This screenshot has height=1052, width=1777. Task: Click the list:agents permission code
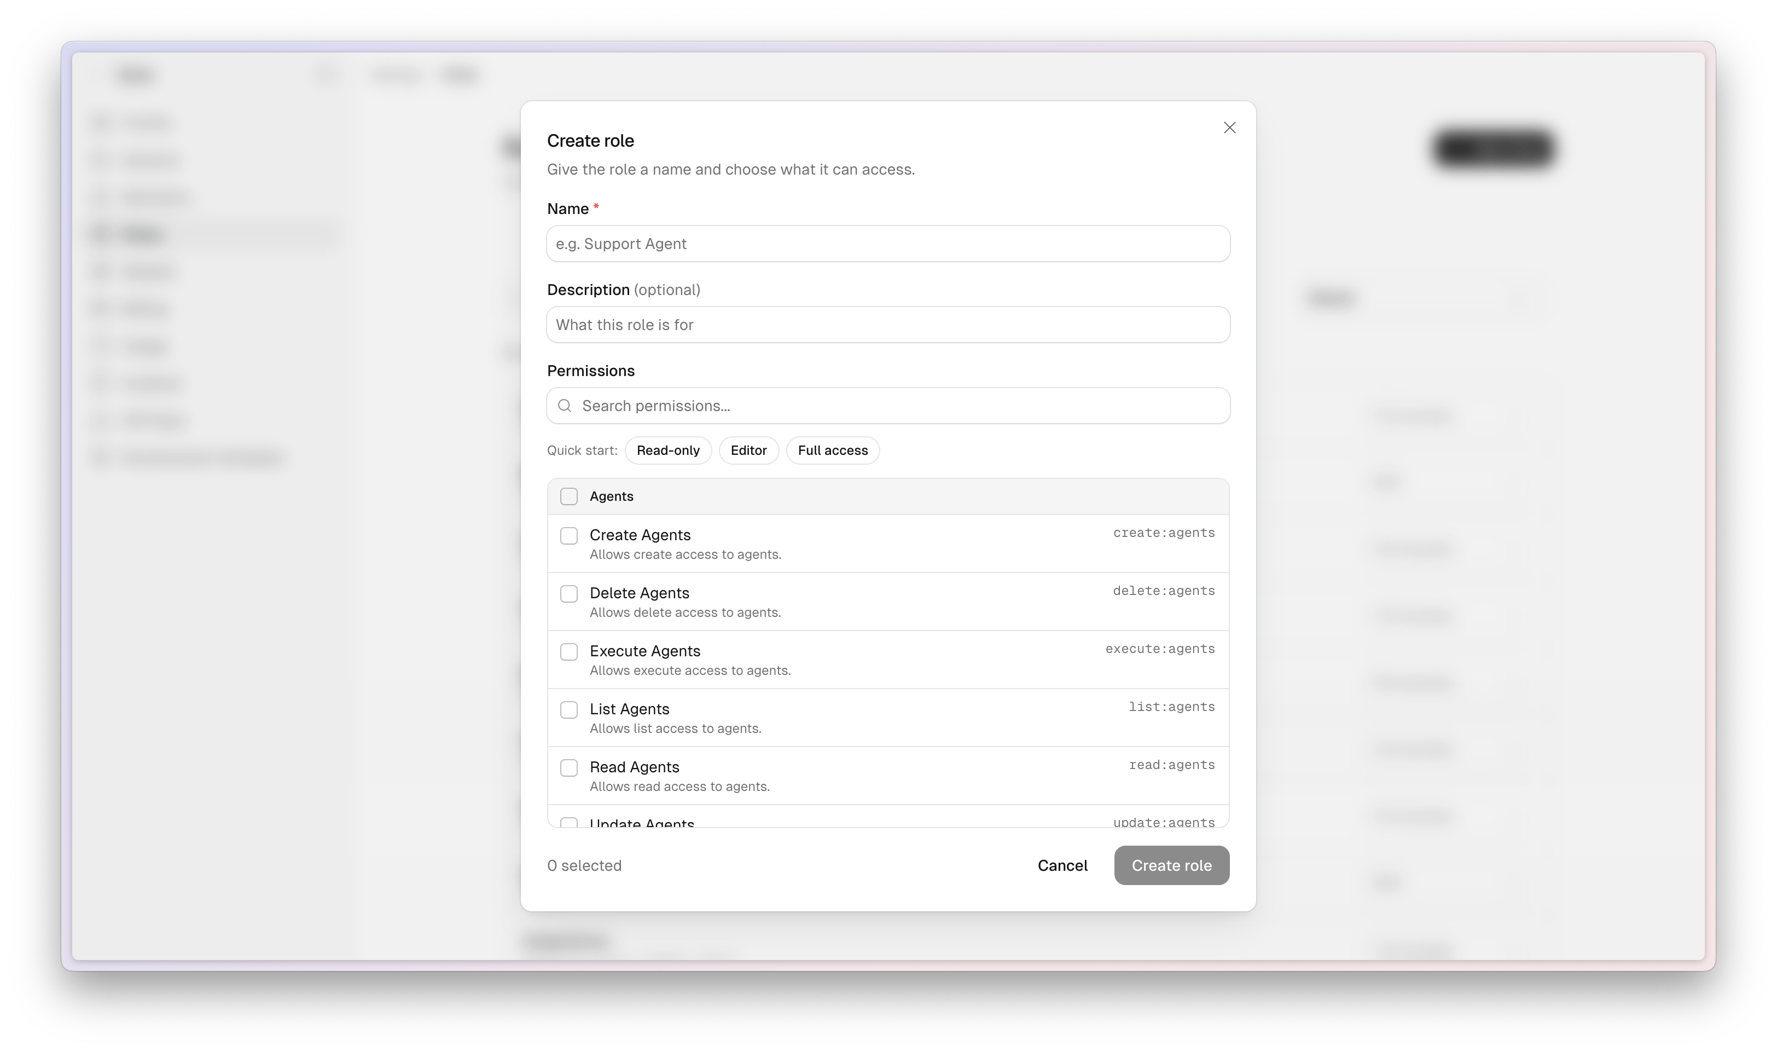pos(1171,708)
